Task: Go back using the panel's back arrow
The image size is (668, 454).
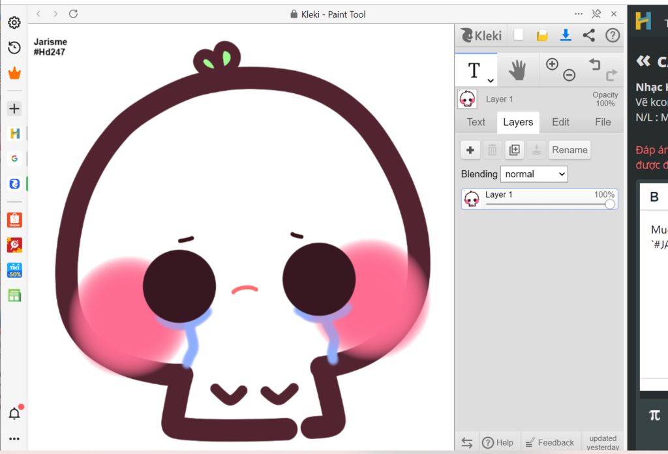Action: click(38, 14)
